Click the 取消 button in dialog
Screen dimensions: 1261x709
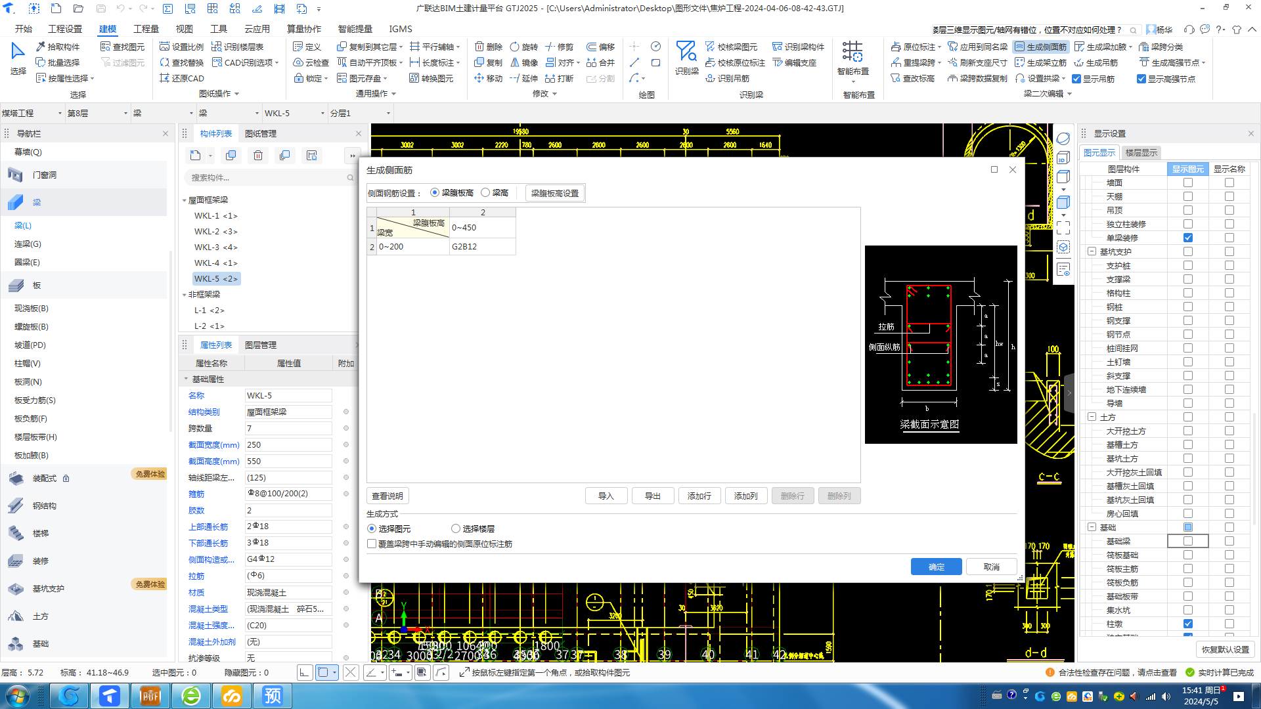click(x=992, y=567)
